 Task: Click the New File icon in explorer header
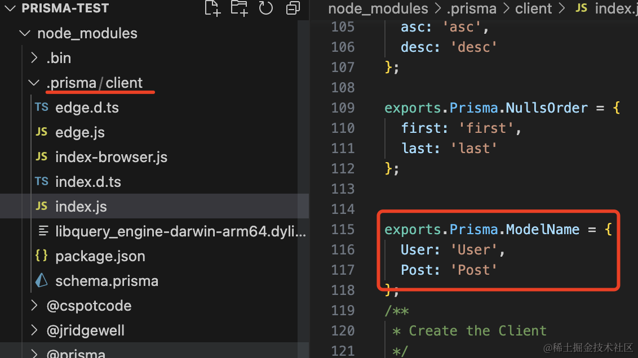[212, 8]
